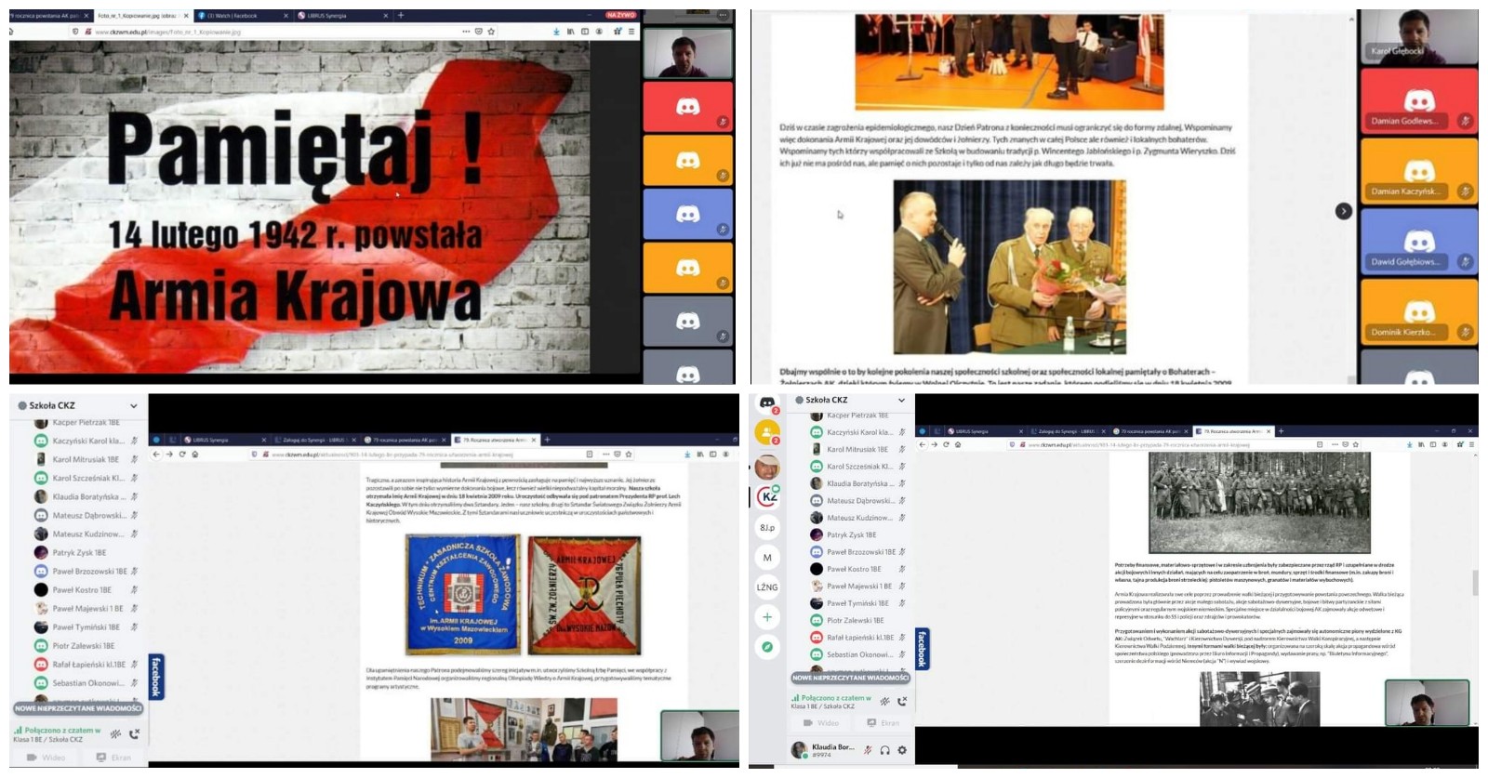Open the yellow friends icon in the server rail
The image size is (1488, 778).
point(767,432)
